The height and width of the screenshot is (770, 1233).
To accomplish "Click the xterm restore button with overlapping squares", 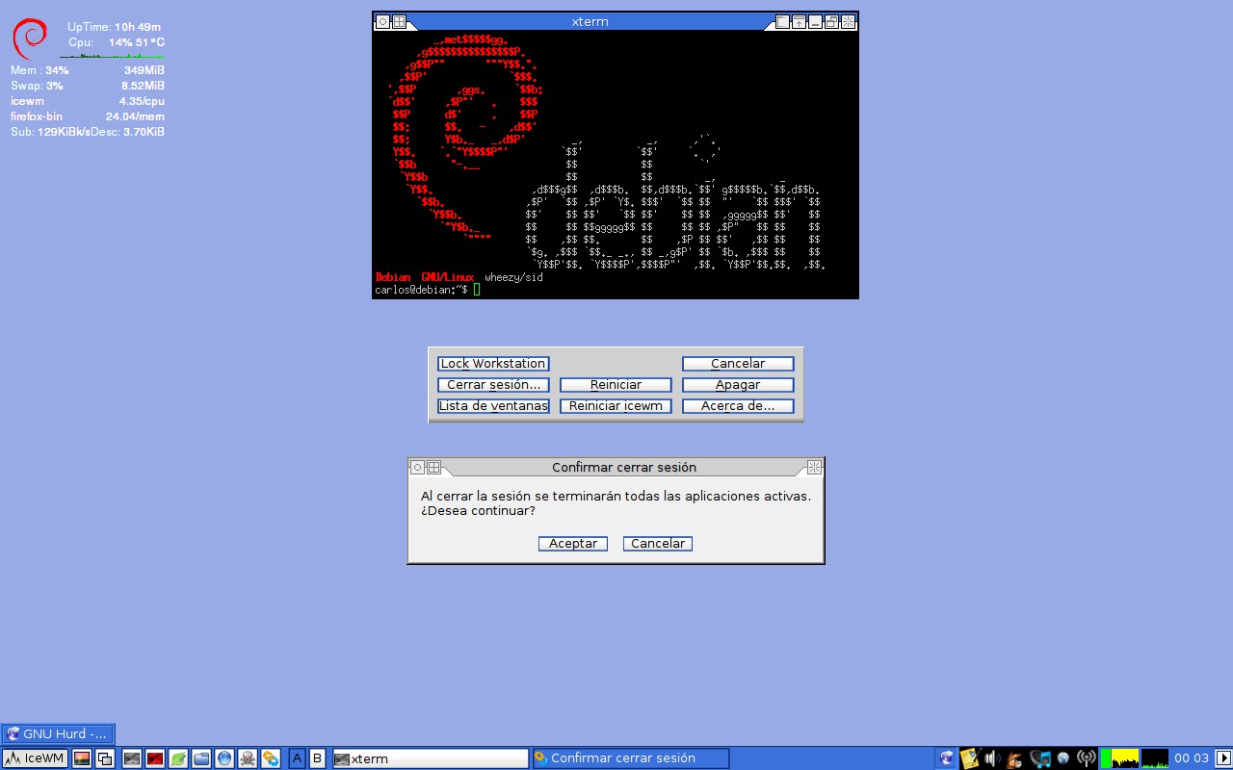I will [831, 22].
